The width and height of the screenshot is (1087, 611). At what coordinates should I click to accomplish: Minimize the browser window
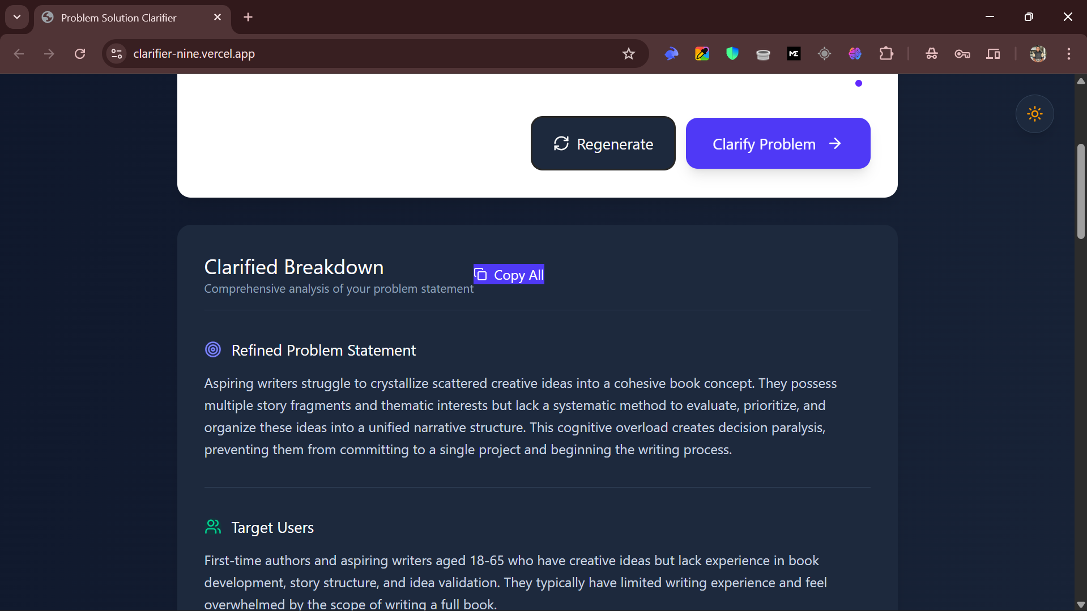[x=990, y=17]
